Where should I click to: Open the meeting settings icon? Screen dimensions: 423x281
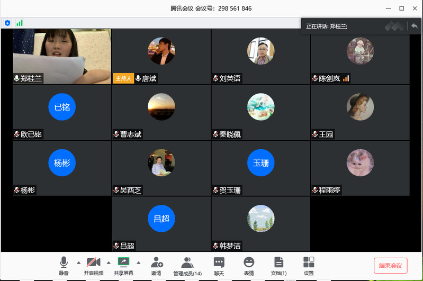309,262
